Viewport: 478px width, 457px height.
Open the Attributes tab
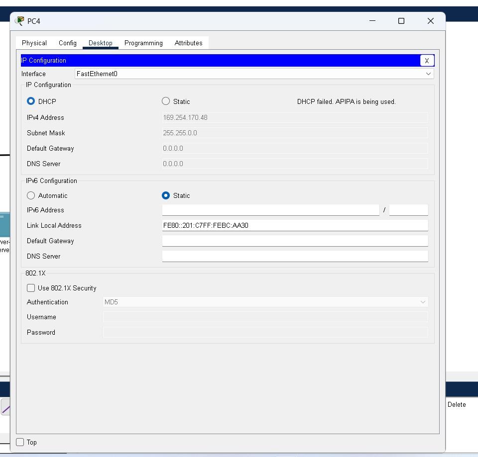(x=188, y=43)
